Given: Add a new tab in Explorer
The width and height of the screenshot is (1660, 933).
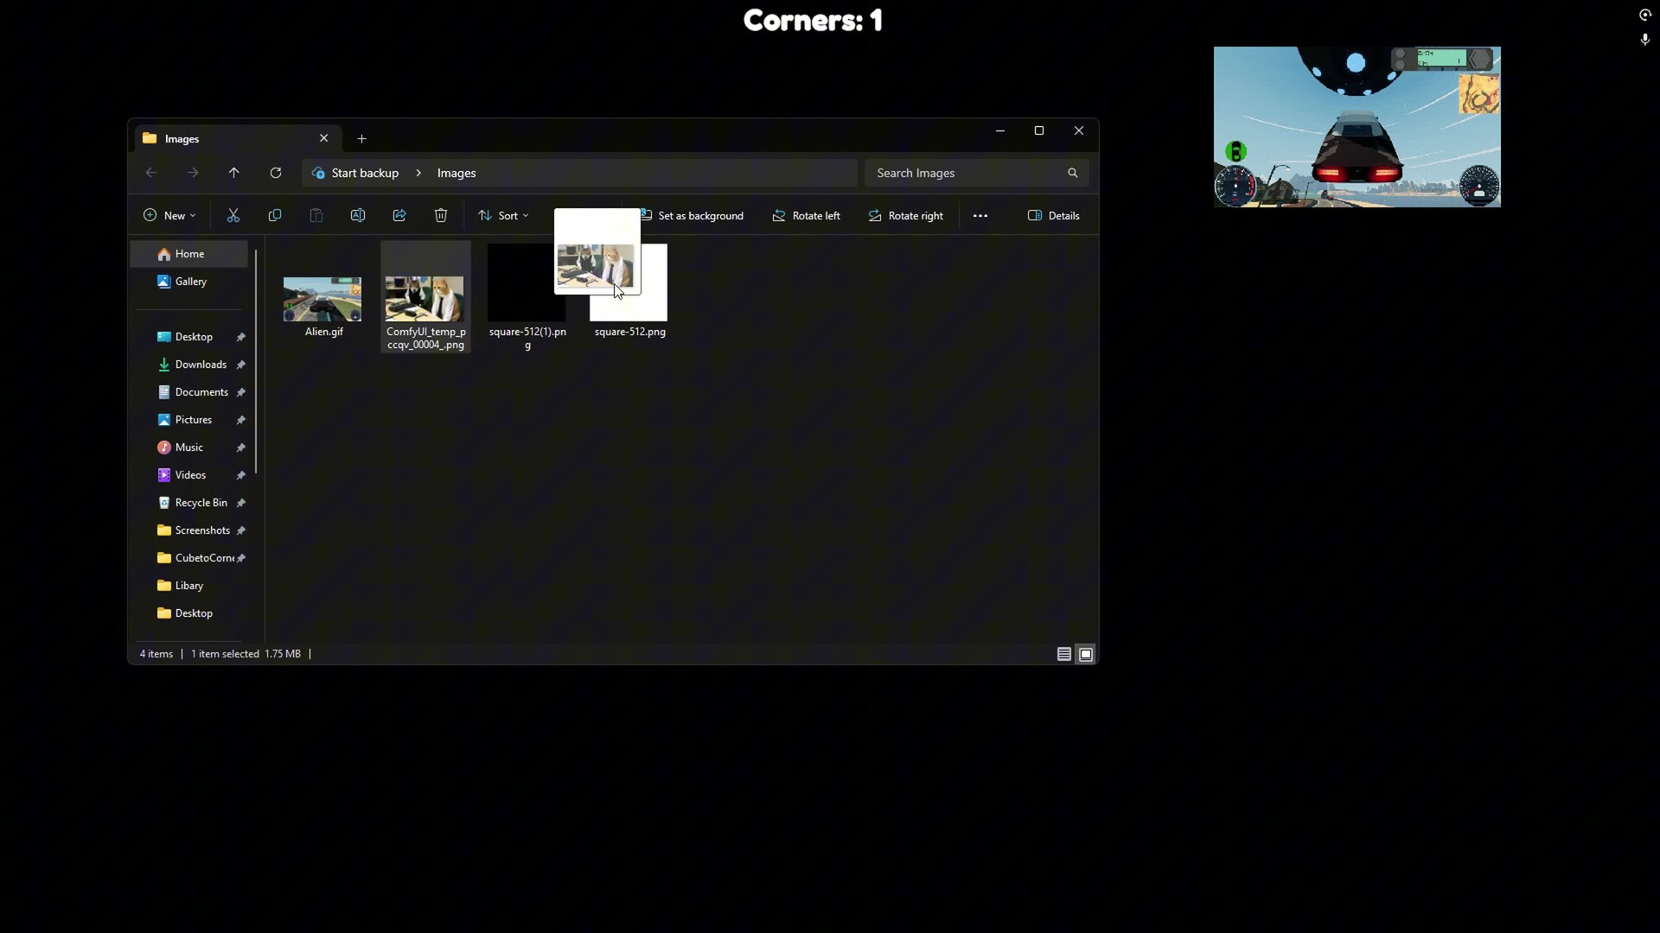Looking at the screenshot, I should 362,139.
